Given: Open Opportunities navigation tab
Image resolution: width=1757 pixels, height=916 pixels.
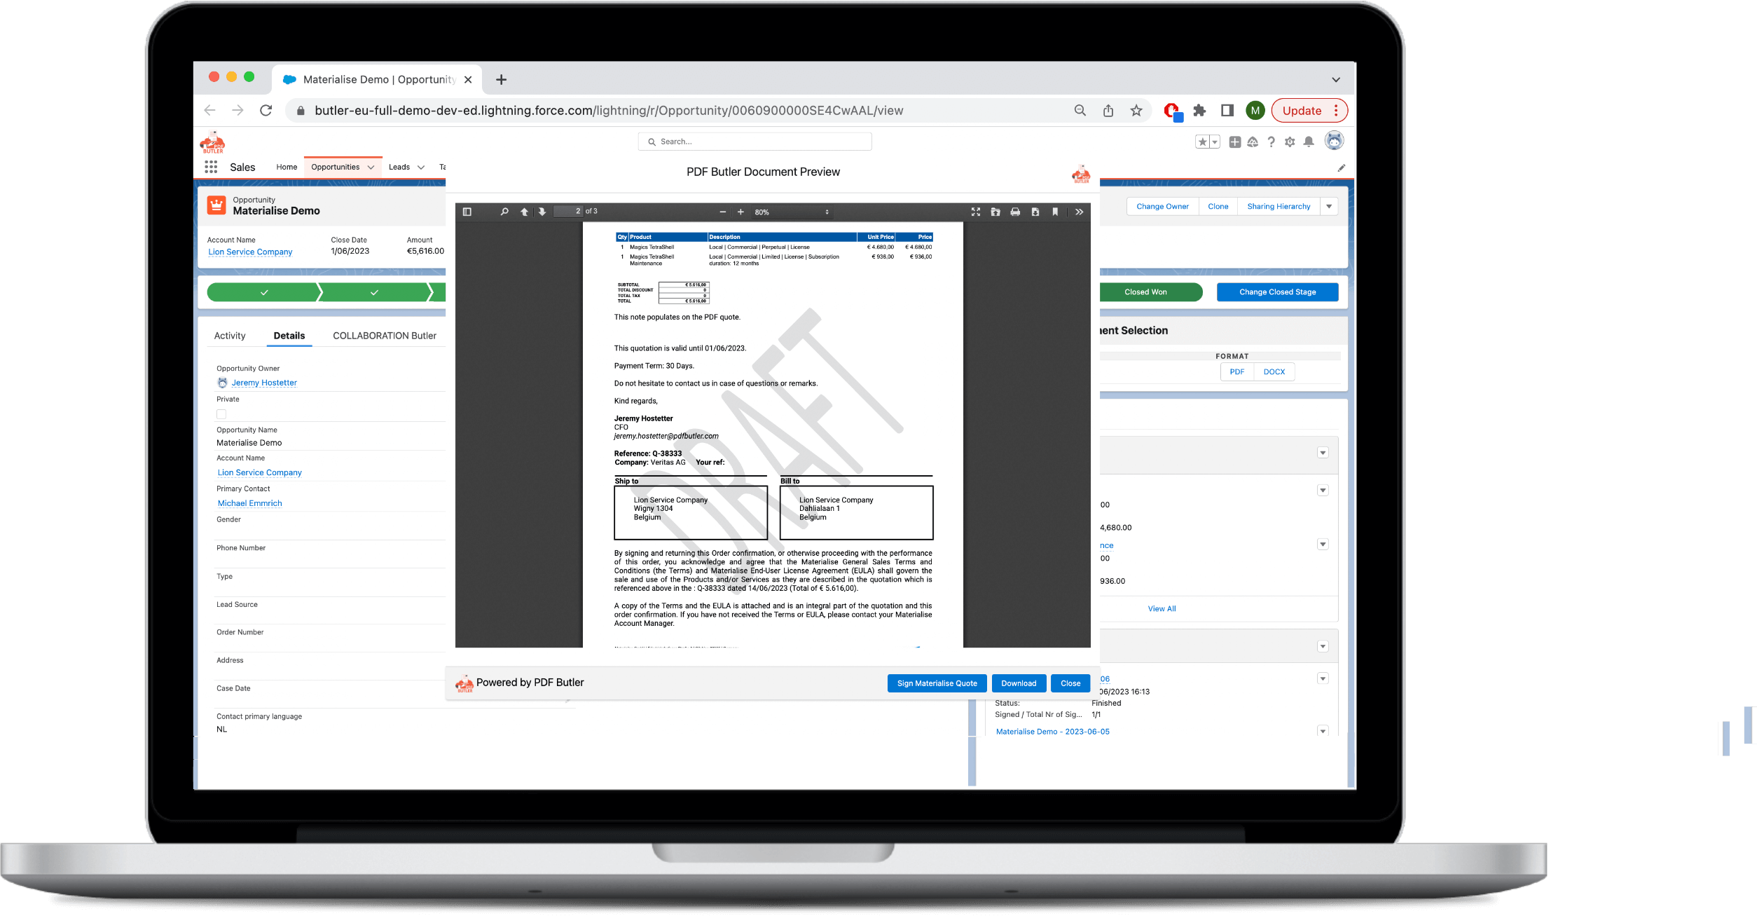Looking at the screenshot, I should tap(336, 167).
